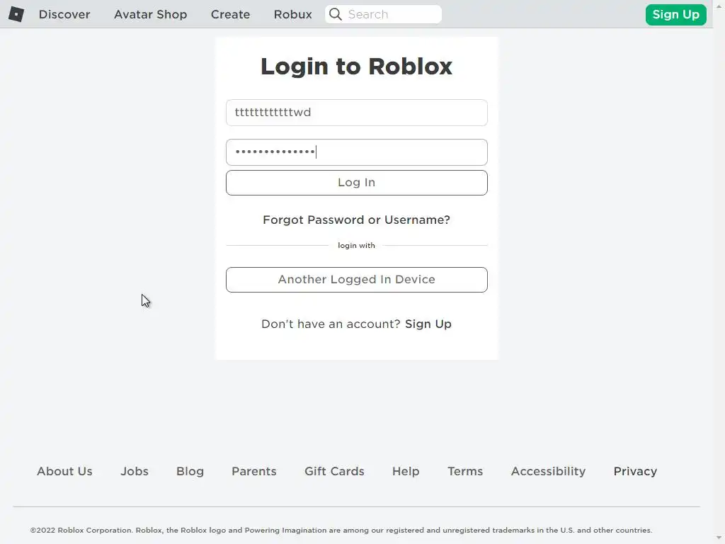Image resolution: width=725 pixels, height=544 pixels.
Task: Open Avatar Shop in navigation
Action: pyautogui.click(x=150, y=14)
